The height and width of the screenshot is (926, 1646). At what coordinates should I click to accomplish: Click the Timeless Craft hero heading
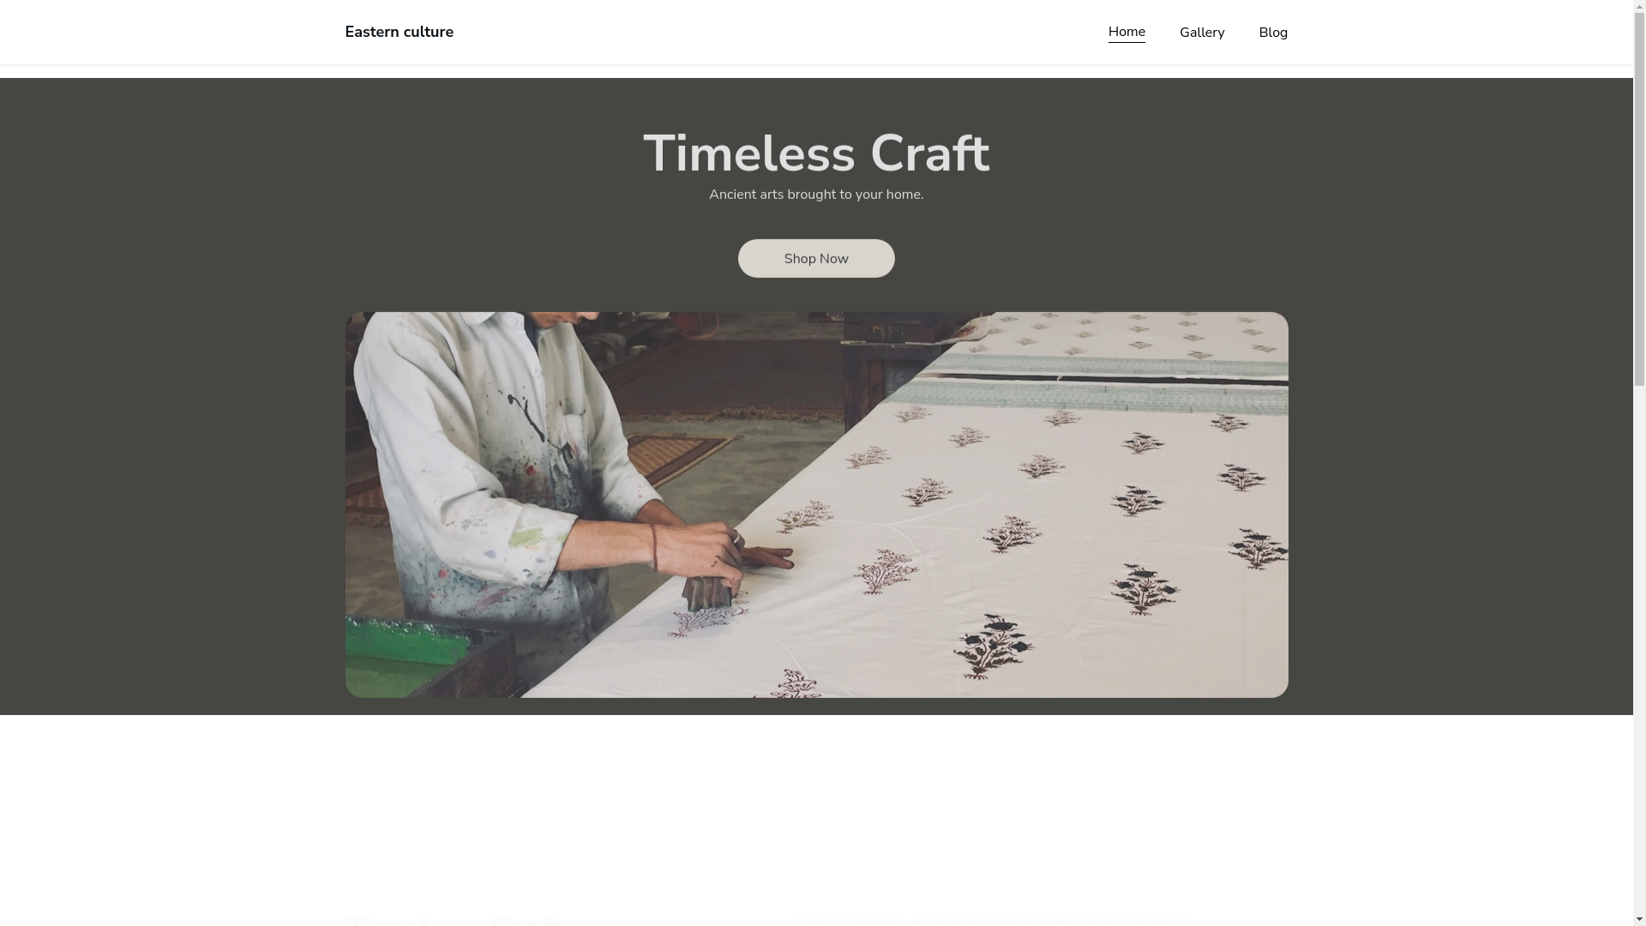point(816,153)
